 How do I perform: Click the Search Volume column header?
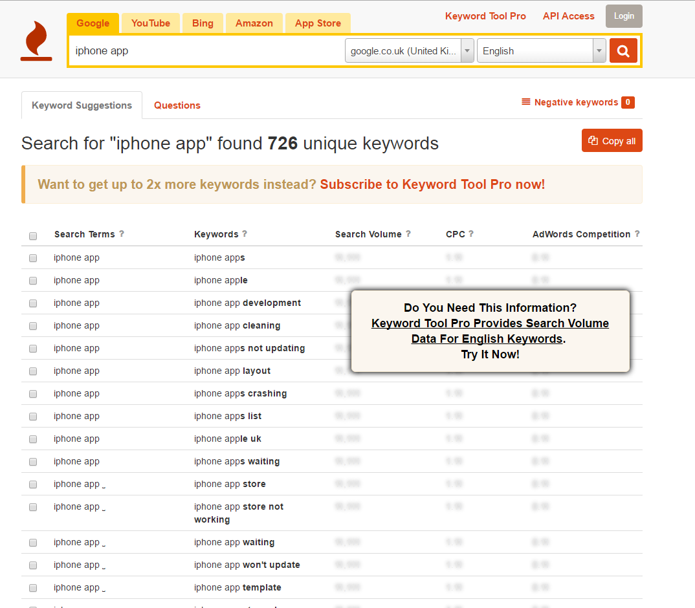pos(368,234)
